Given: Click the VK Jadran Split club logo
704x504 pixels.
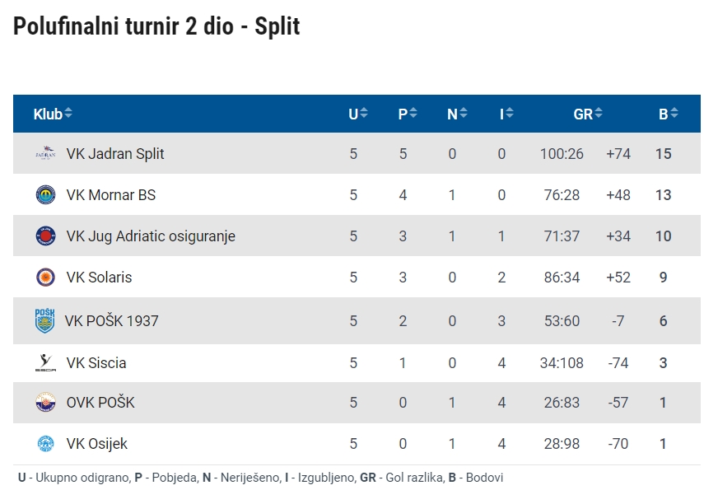Looking at the screenshot, I should (x=45, y=153).
